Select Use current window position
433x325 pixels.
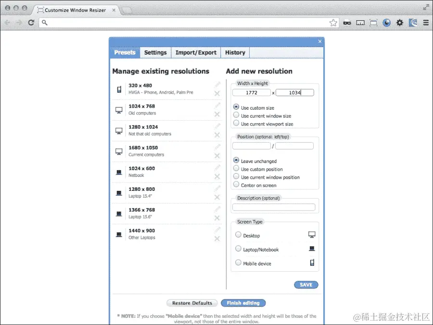(236, 176)
